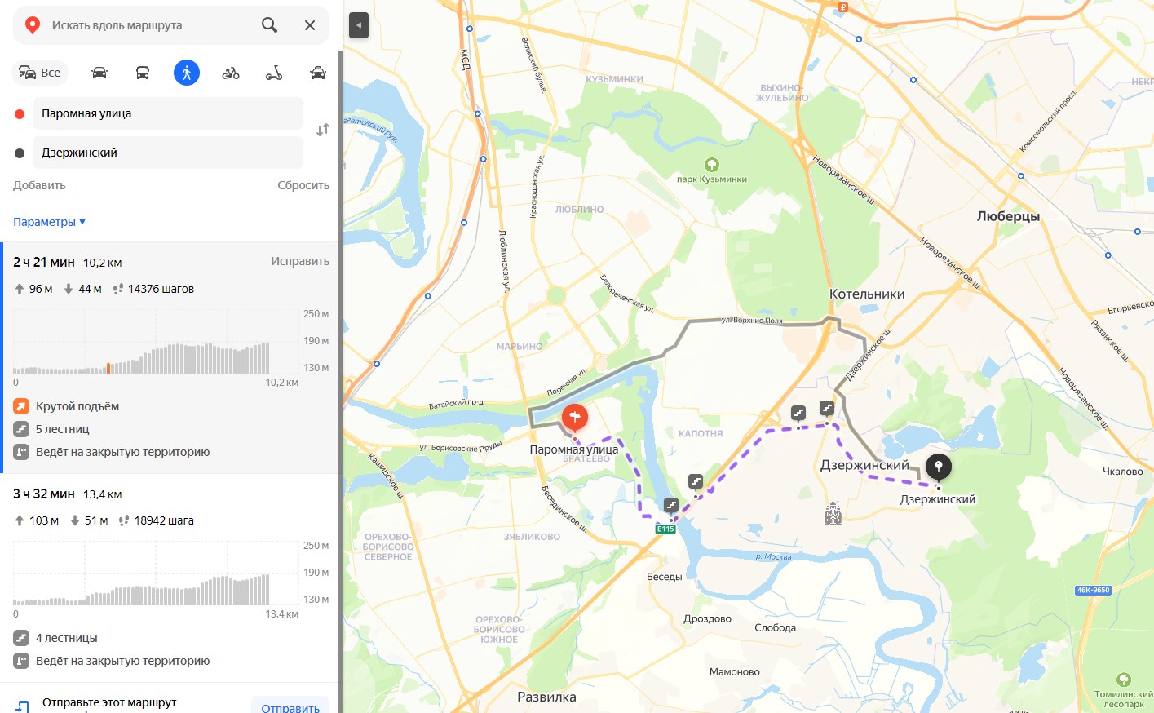Choose the 2 ч 21 мин route option
This screenshot has width=1154, height=713.
(x=171, y=357)
